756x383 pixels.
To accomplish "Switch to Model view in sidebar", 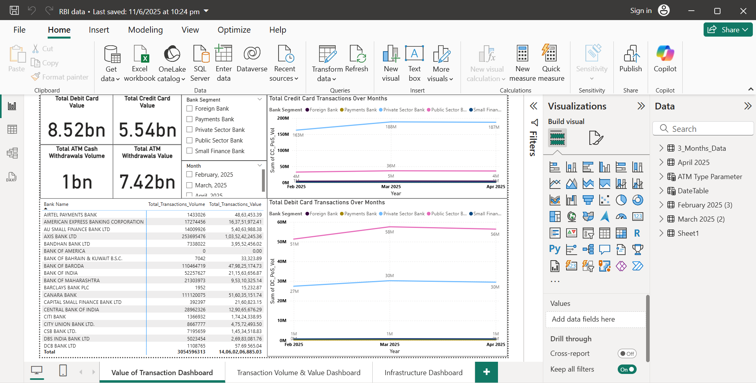I will pyautogui.click(x=12, y=153).
